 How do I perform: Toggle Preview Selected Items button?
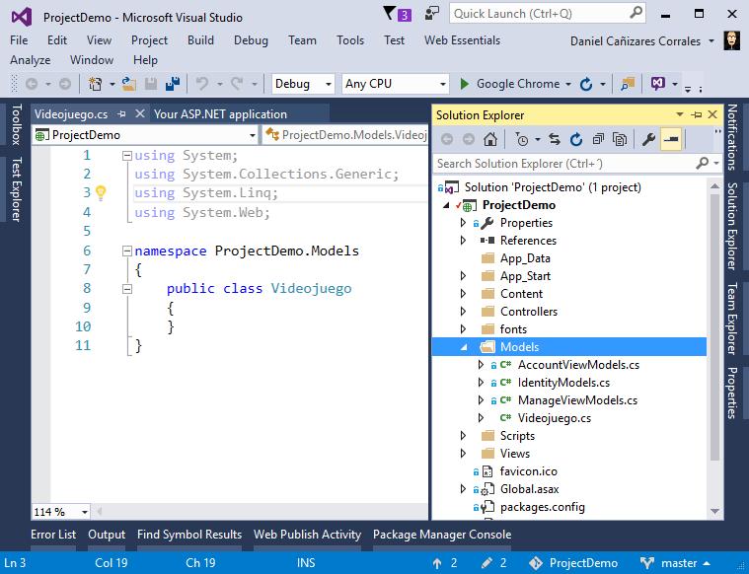pyautogui.click(x=671, y=139)
